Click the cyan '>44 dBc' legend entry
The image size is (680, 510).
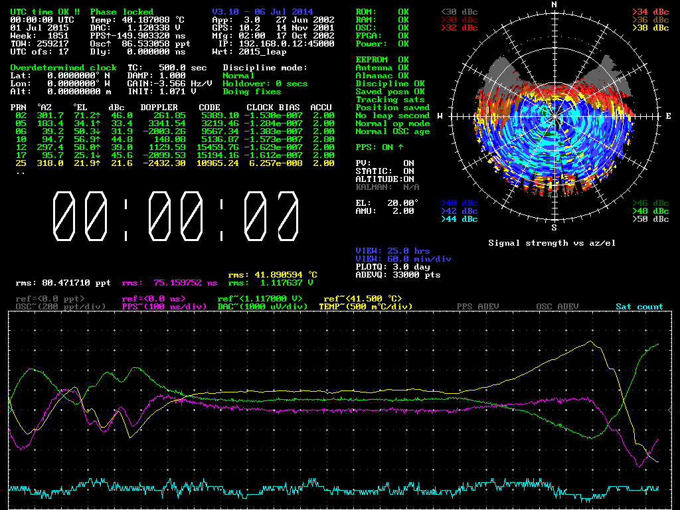pos(460,219)
